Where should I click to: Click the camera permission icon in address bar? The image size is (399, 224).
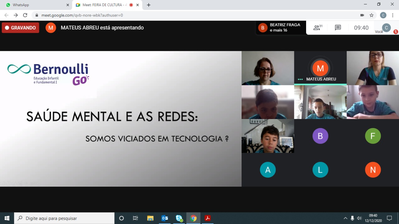pos(362,15)
